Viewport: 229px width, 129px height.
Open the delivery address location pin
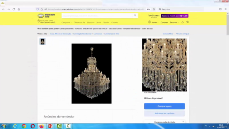(39, 21)
